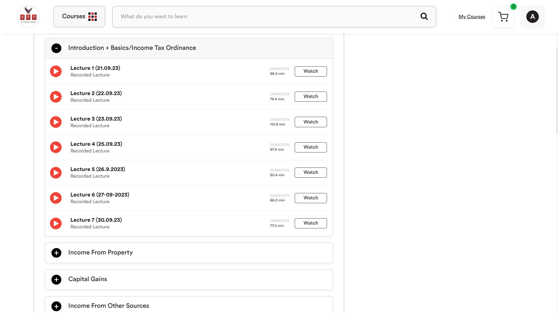Screen dimensions: 558x313
Task: Open the shopping cart icon
Action: click(x=503, y=17)
